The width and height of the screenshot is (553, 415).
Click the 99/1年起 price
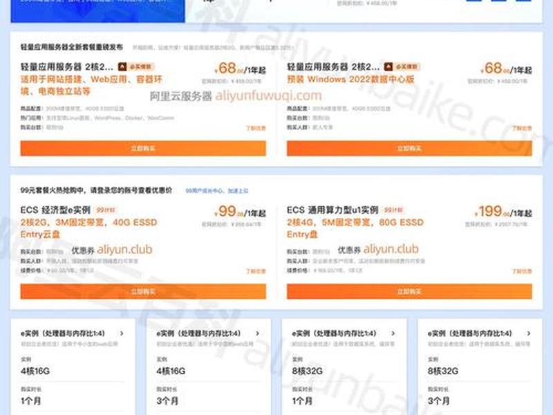pos(240,212)
